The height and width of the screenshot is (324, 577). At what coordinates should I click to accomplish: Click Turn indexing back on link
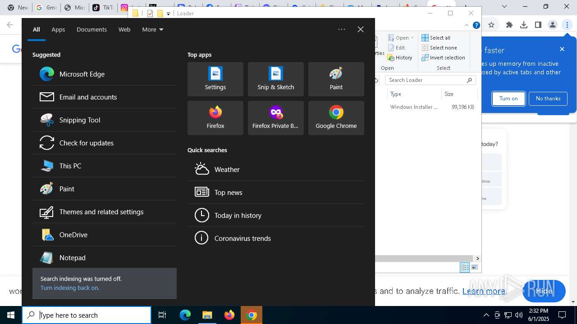tap(70, 288)
